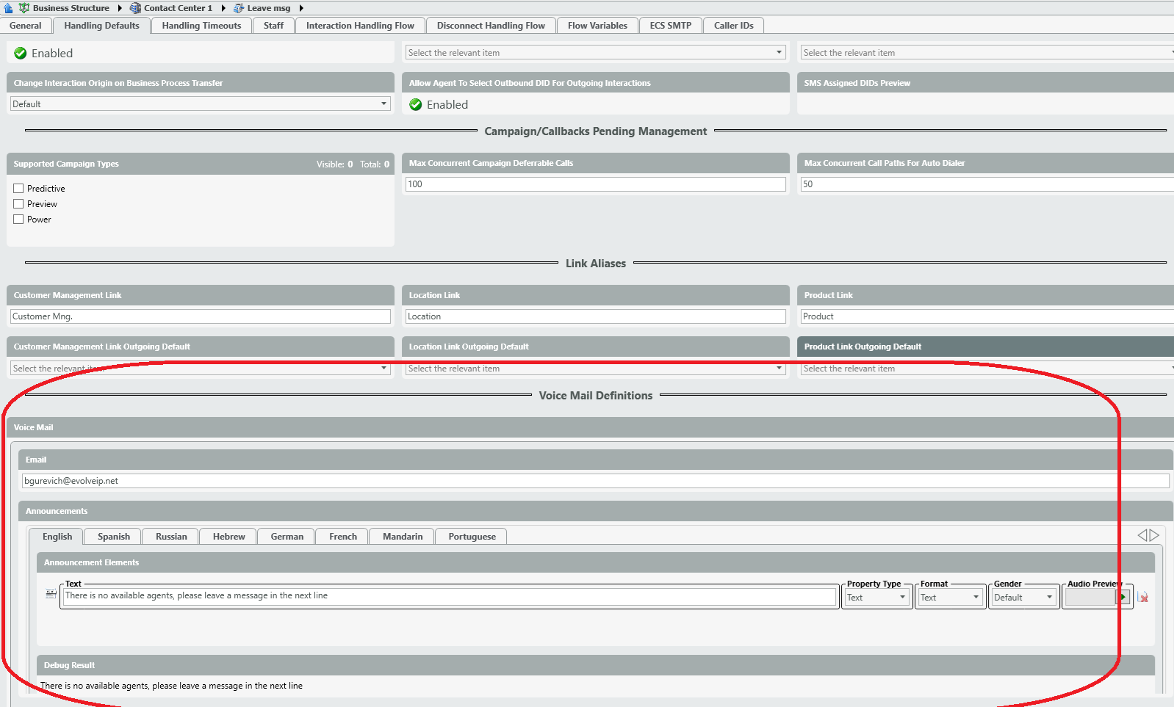Image resolution: width=1174 pixels, height=707 pixels.
Task: Tick the Power campaign type checkbox
Action: [19, 220]
